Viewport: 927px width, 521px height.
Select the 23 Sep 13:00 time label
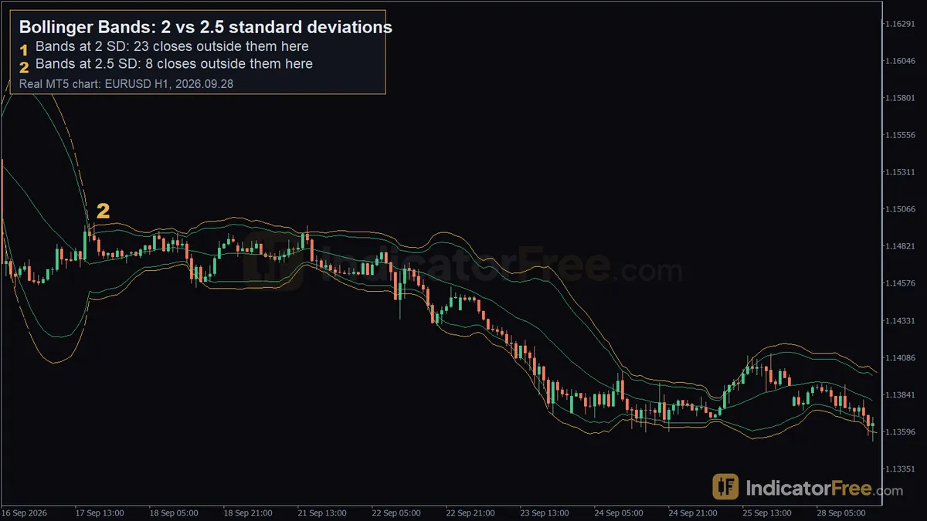tap(545, 513)
